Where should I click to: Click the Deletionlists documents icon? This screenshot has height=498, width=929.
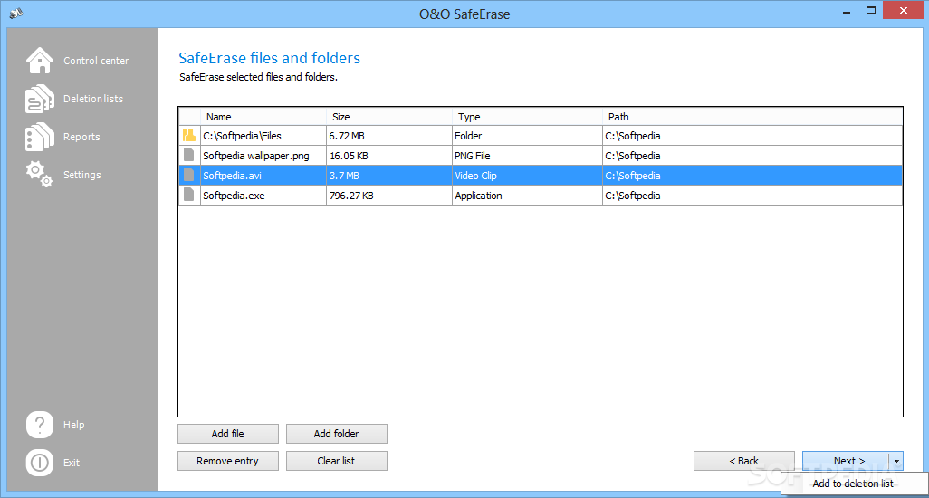(x=40, y=99)
